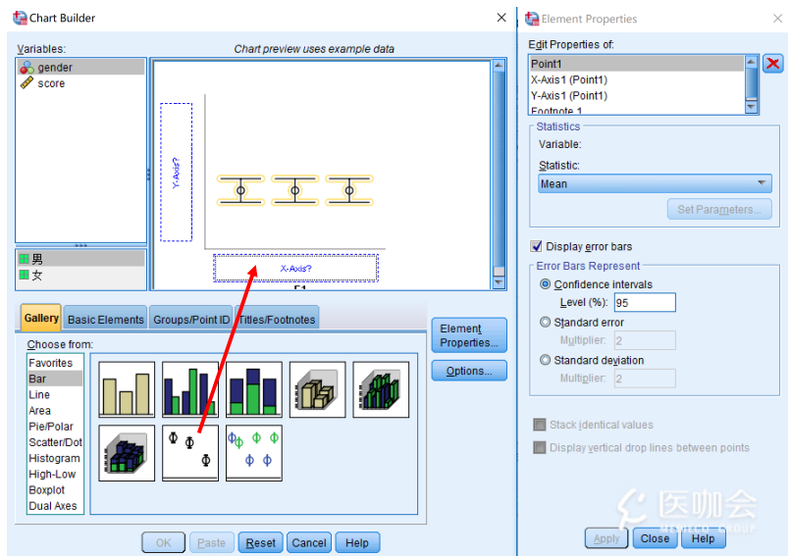Select the Standard error radio button
The height and width of the screenshot is (557, 791).
[x=546, y=323]
